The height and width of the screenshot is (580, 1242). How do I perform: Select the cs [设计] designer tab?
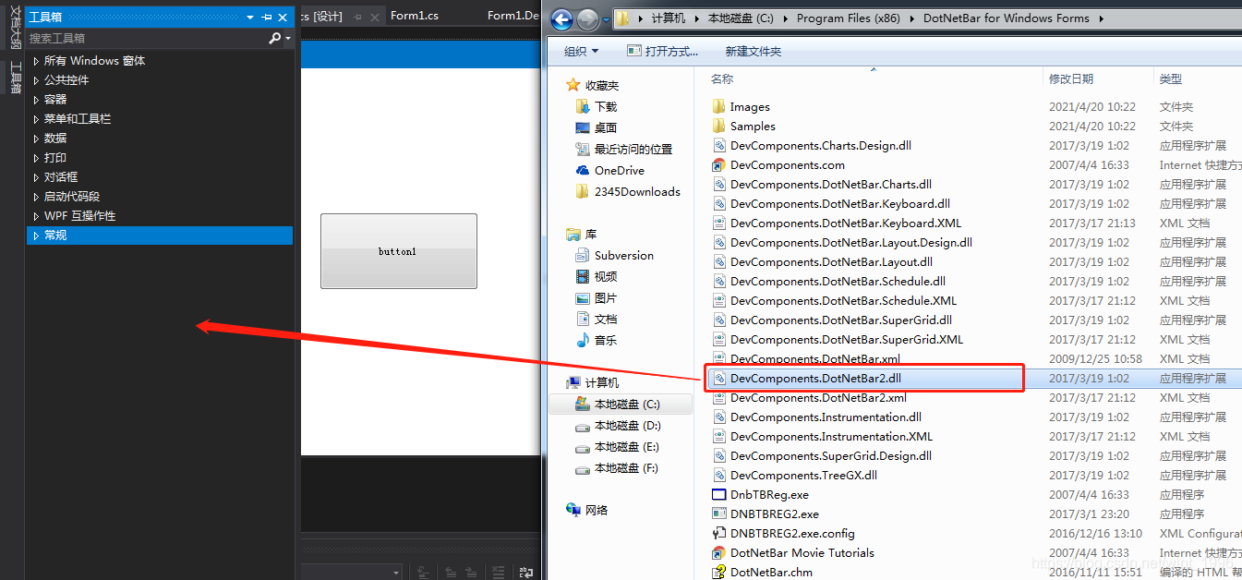(x=321, y=17)
